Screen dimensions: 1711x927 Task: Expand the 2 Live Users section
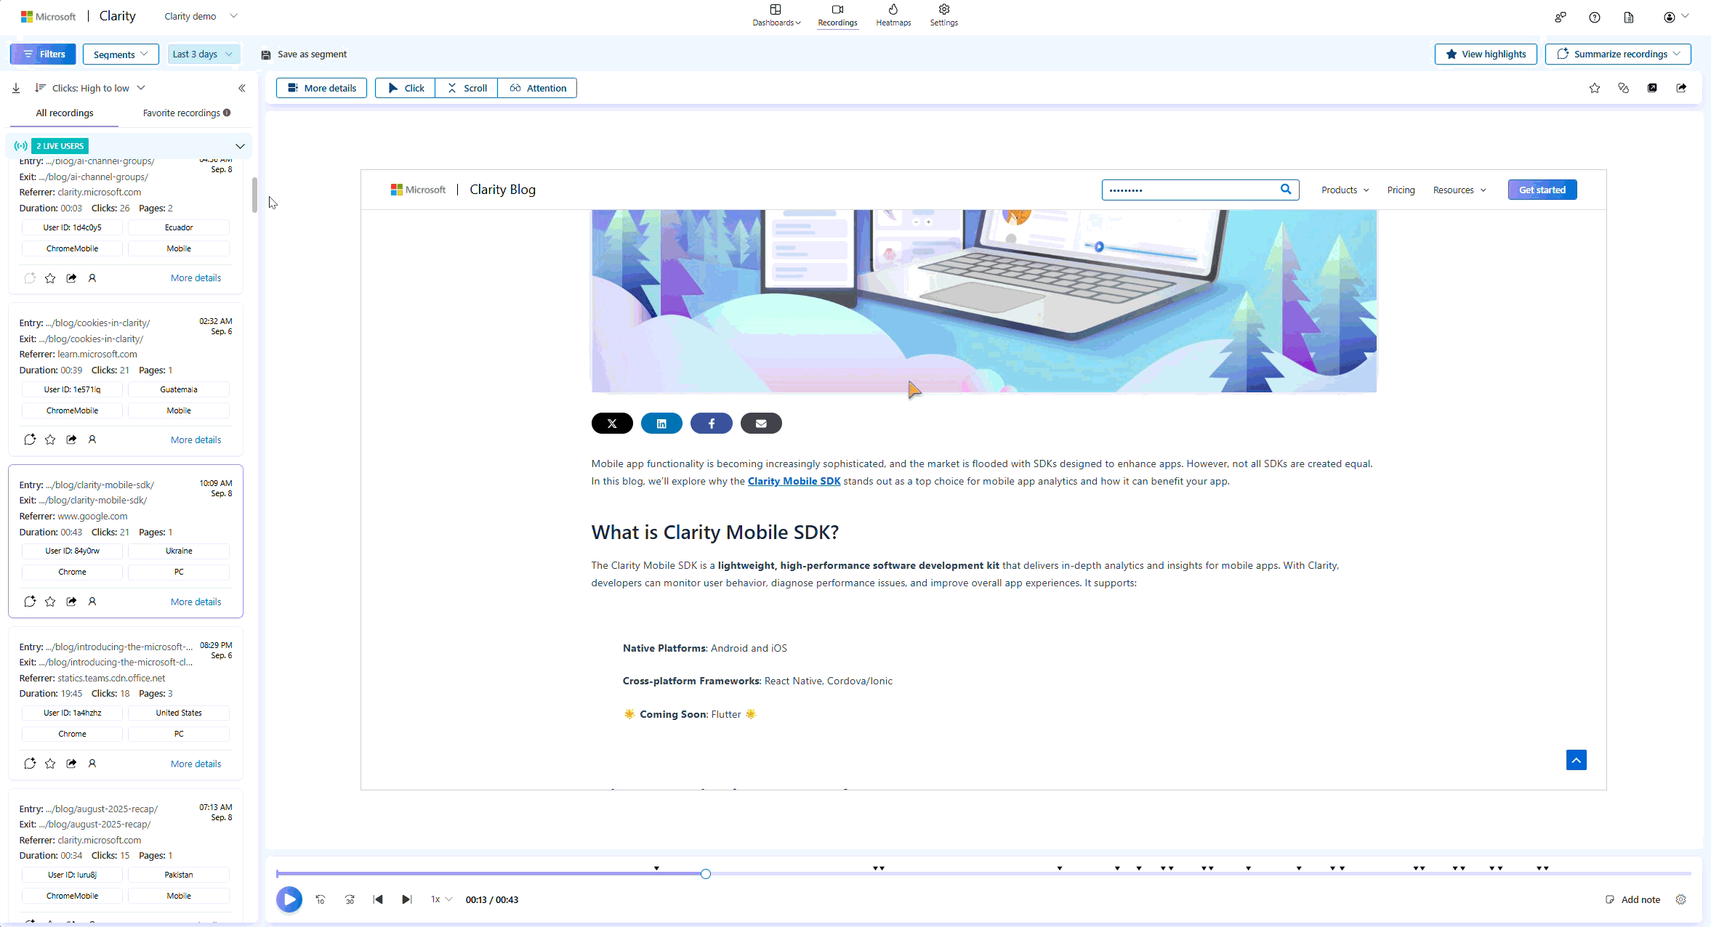(x=240, y=146)
